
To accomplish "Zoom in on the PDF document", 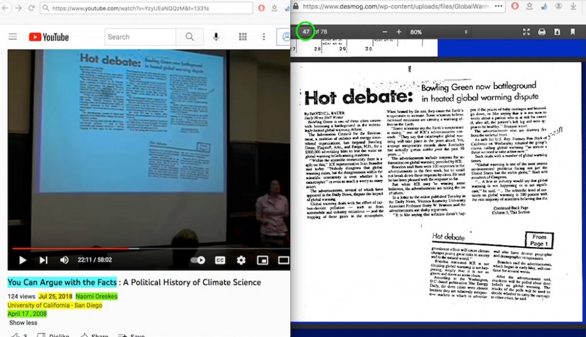I will [399, 32].
